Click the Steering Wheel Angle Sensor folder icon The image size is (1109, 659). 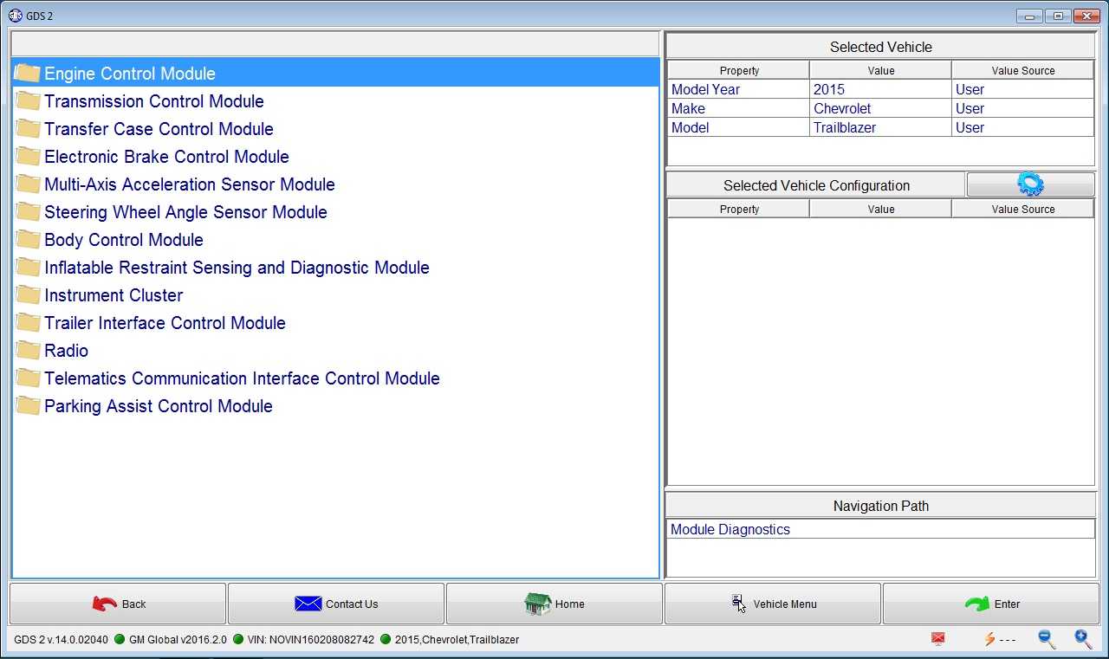[28, 212]
